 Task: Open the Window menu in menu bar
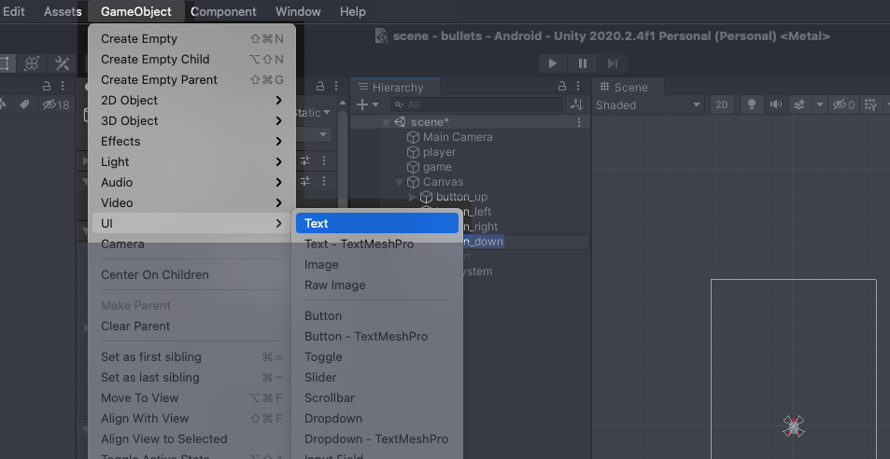click(298, 11)
